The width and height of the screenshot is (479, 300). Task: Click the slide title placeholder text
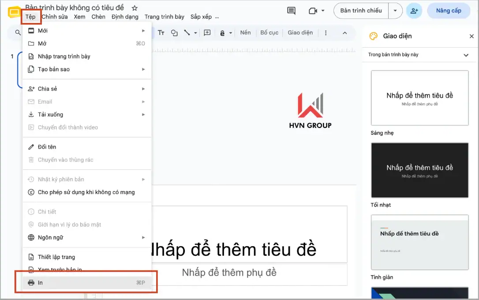coord(234,249)
